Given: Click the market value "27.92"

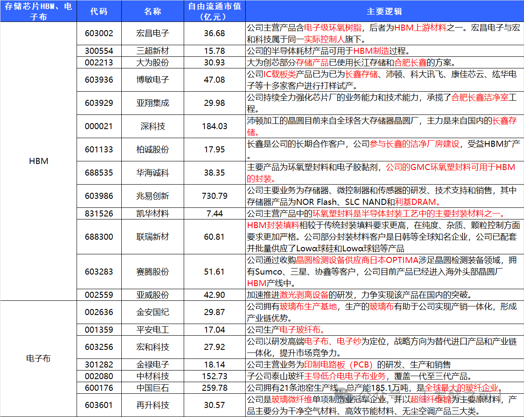Looking at the screenshot, I should click(x=215, y=347).
